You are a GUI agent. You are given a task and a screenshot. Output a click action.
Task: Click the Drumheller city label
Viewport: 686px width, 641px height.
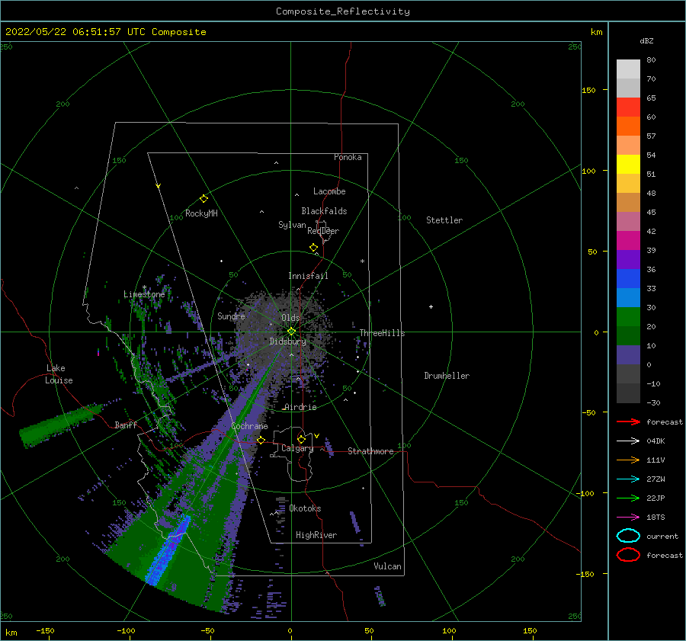pyautogui.click(x=447, y=376)
